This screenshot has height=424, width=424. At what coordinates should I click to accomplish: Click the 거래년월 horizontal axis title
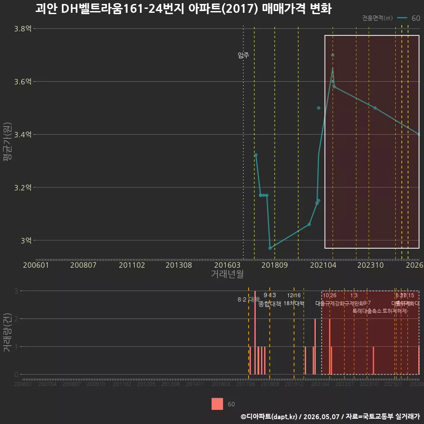click(227, 274)
